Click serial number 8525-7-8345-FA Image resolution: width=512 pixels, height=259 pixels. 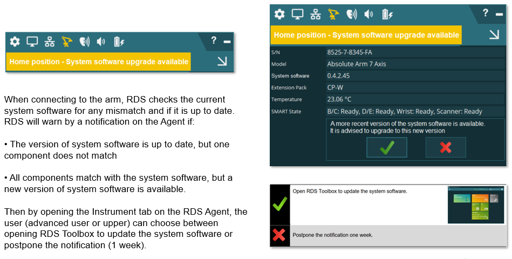pyautogui.click(x=350, y=52)
